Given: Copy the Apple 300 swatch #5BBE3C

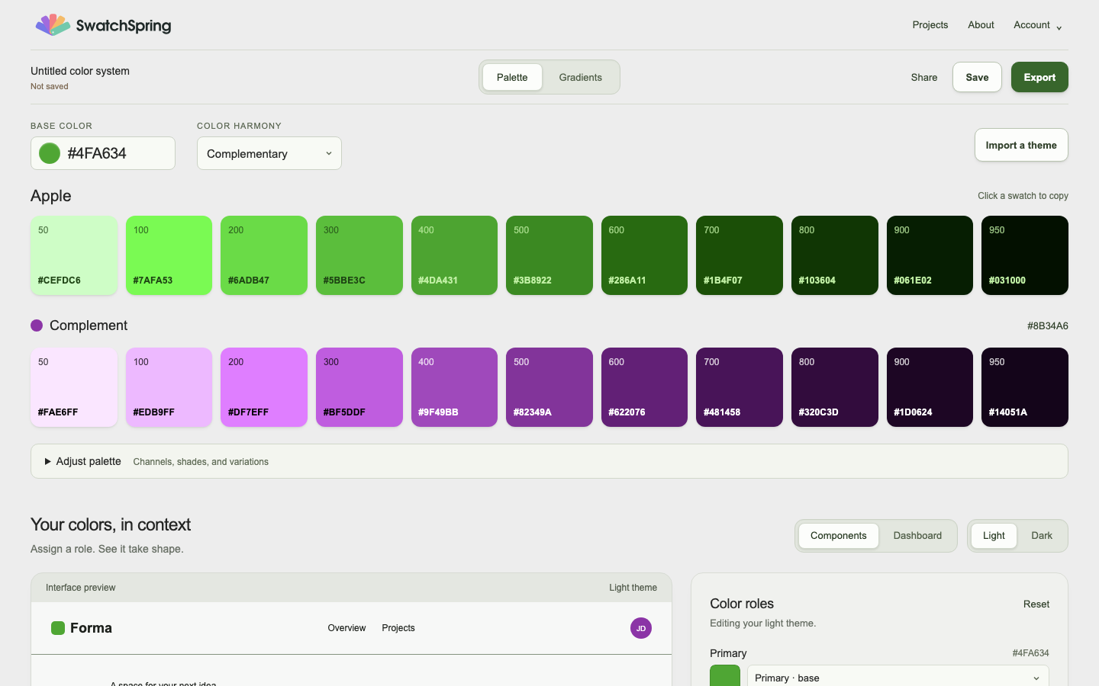Looking at the screenshot, I should coord(359,255).
